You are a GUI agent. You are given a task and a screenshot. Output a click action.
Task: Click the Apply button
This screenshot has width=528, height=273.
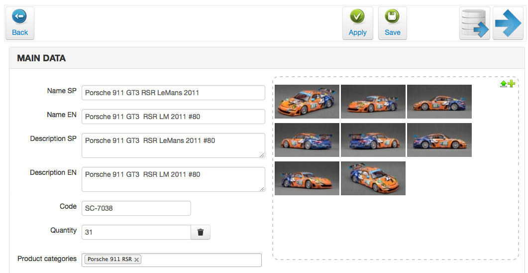[358, 23]
